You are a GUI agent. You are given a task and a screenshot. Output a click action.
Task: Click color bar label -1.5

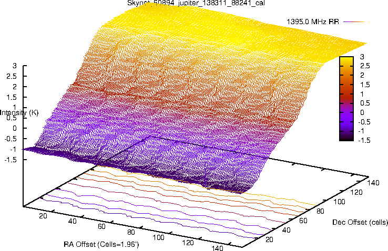(x=364, y=140)
